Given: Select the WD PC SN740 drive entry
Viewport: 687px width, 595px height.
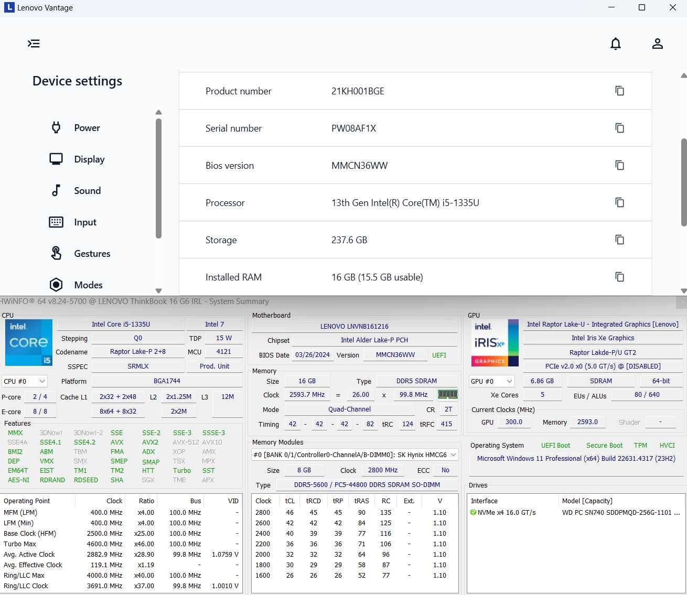Looking at the screenshot, I should tap(621, 512).
